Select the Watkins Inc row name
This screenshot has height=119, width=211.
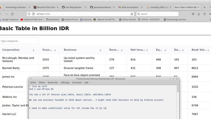pos(10,97)
